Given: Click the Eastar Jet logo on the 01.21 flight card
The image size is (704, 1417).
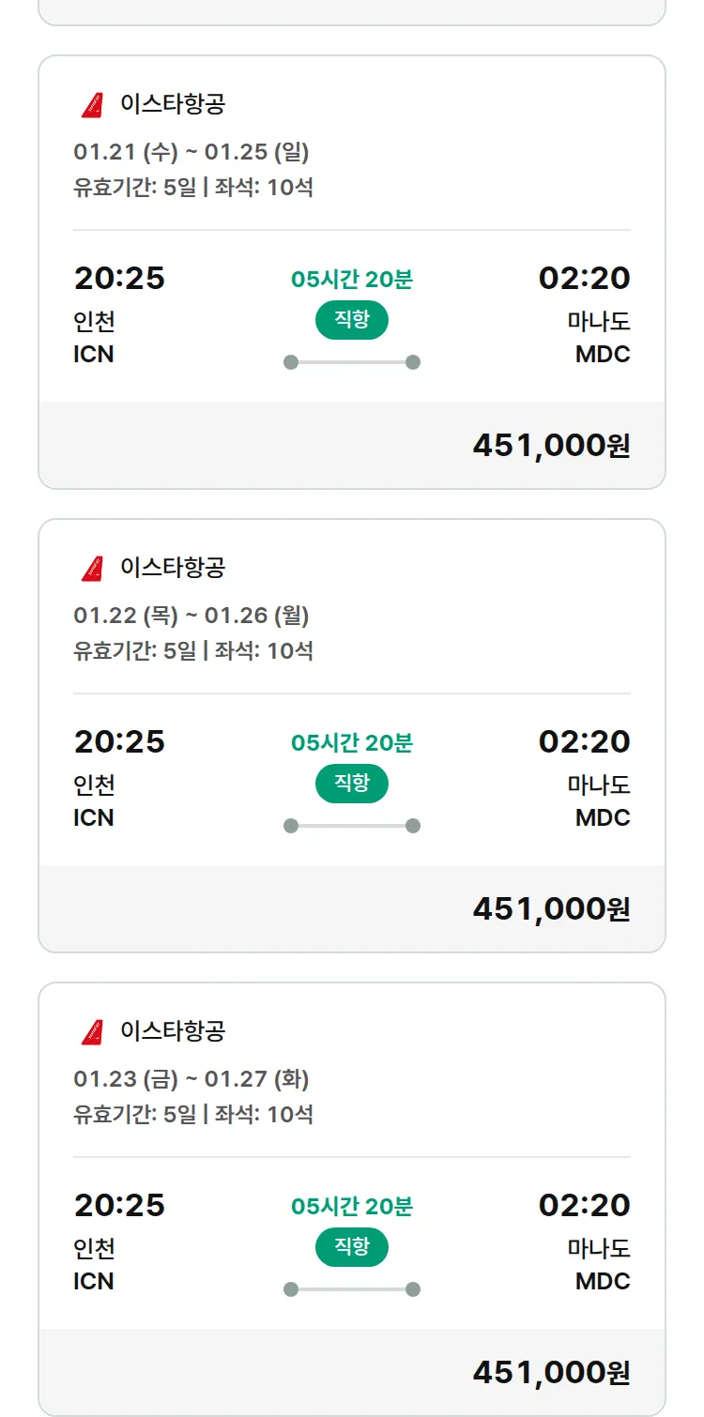Looking at the screenshot, I should pyautogui.click(x=92, y=105).
